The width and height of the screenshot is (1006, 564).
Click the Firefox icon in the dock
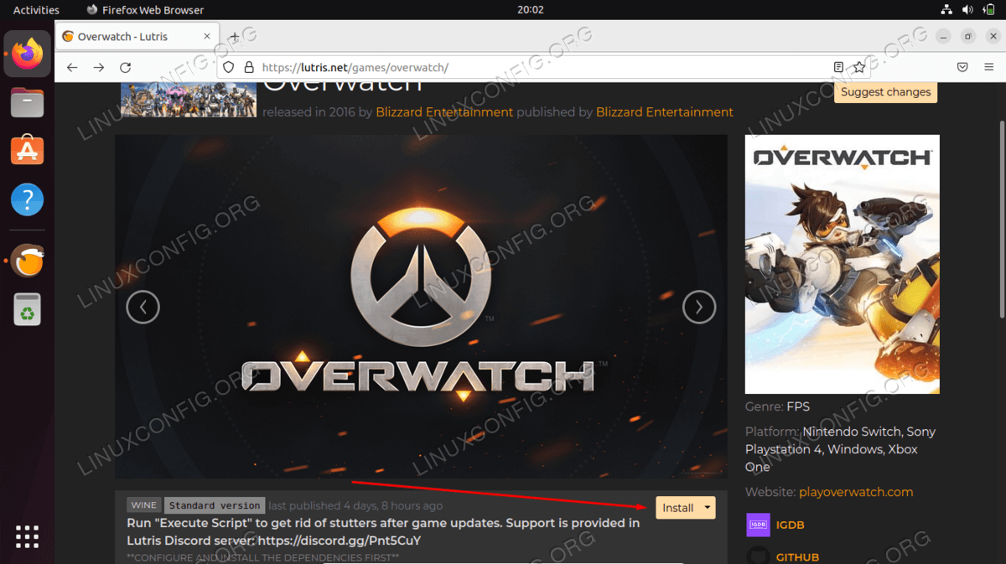[x=28, y=53]
